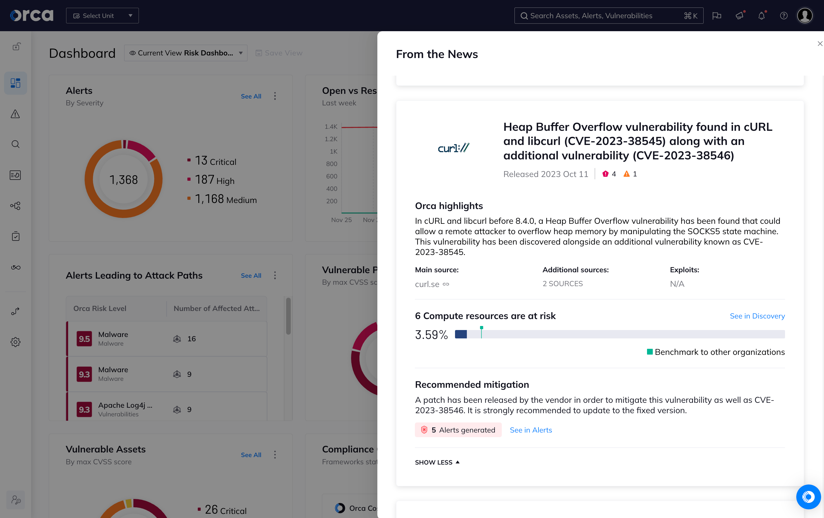Click the Attack Paths graph sidebar icon
Image resolution: width=824 pixels, height=518 pixels.
tap(15, 206)
